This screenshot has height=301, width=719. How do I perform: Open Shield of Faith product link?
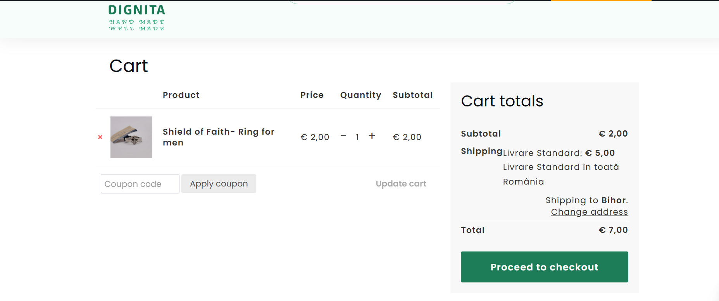(218, 137)
